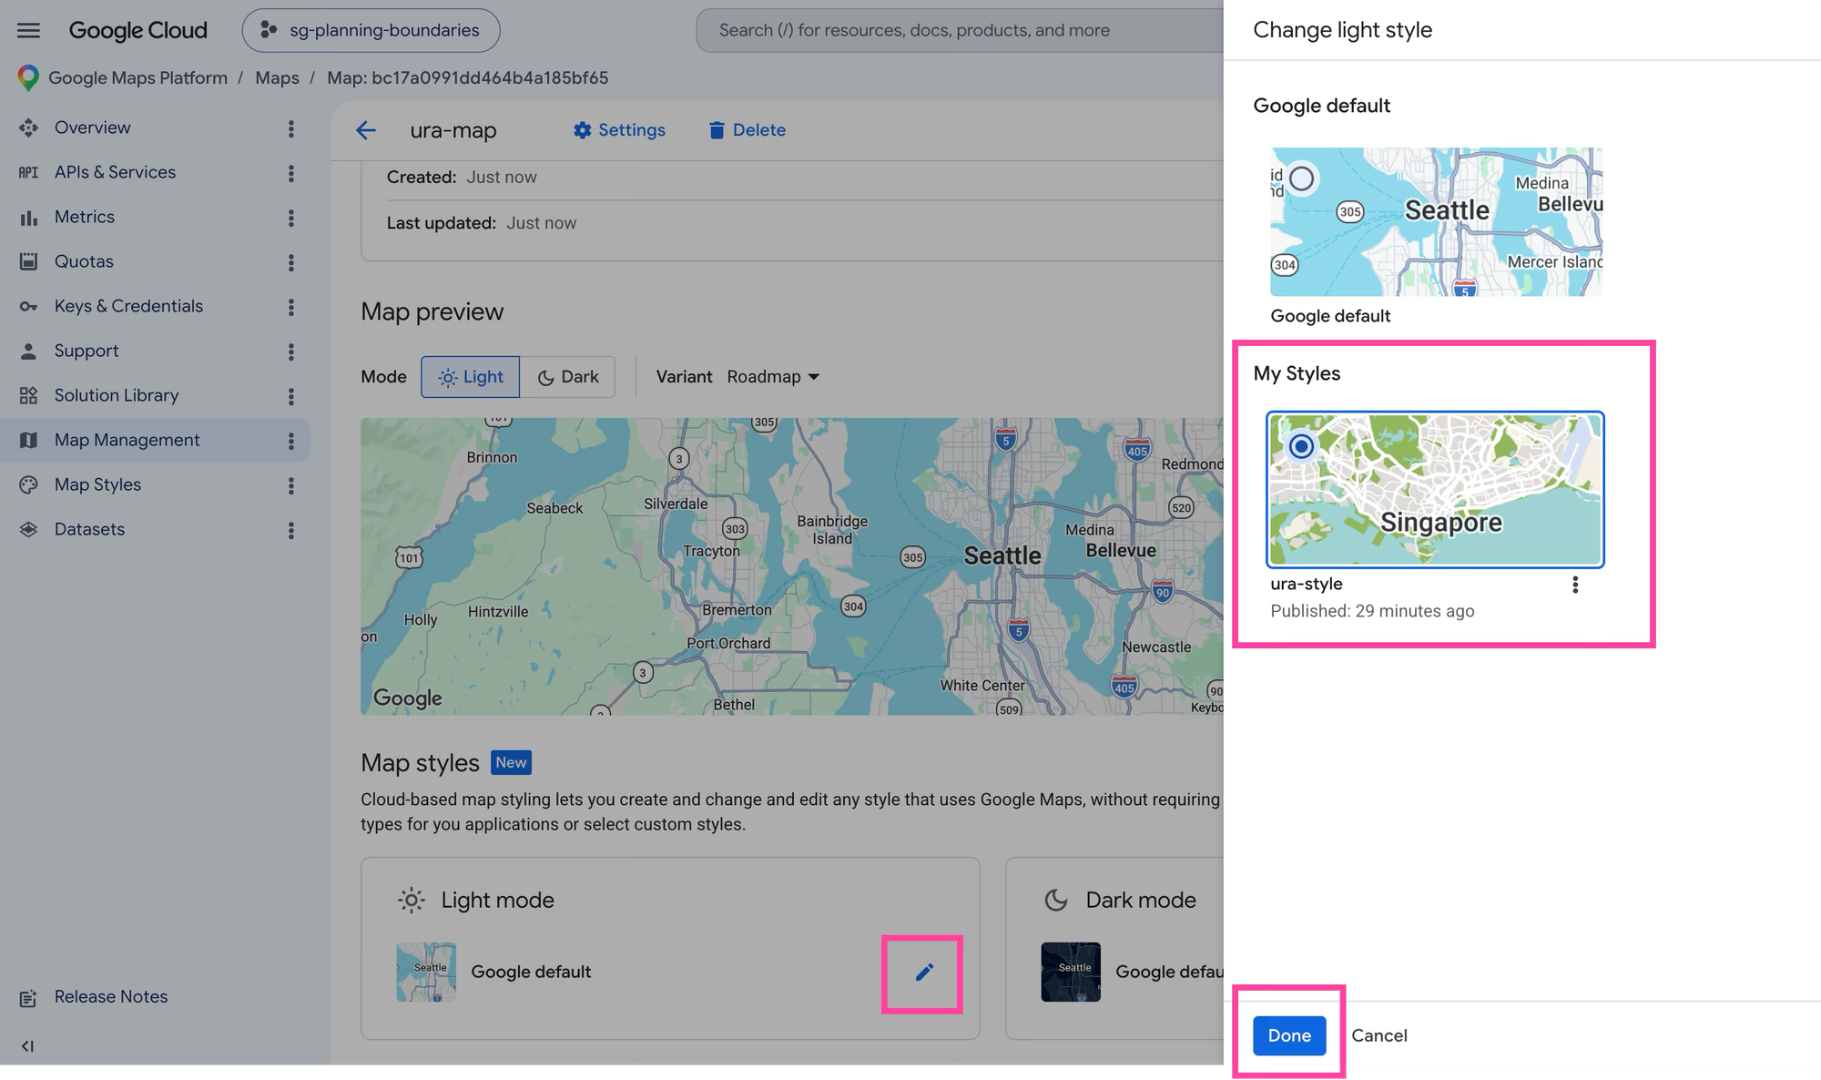Edit the Light mode style with the pencil

923,973
